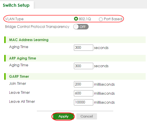Select the 802.1Q VLAN type radio button
The height and width of the screenshot is (121, 147).
(76, 19)
